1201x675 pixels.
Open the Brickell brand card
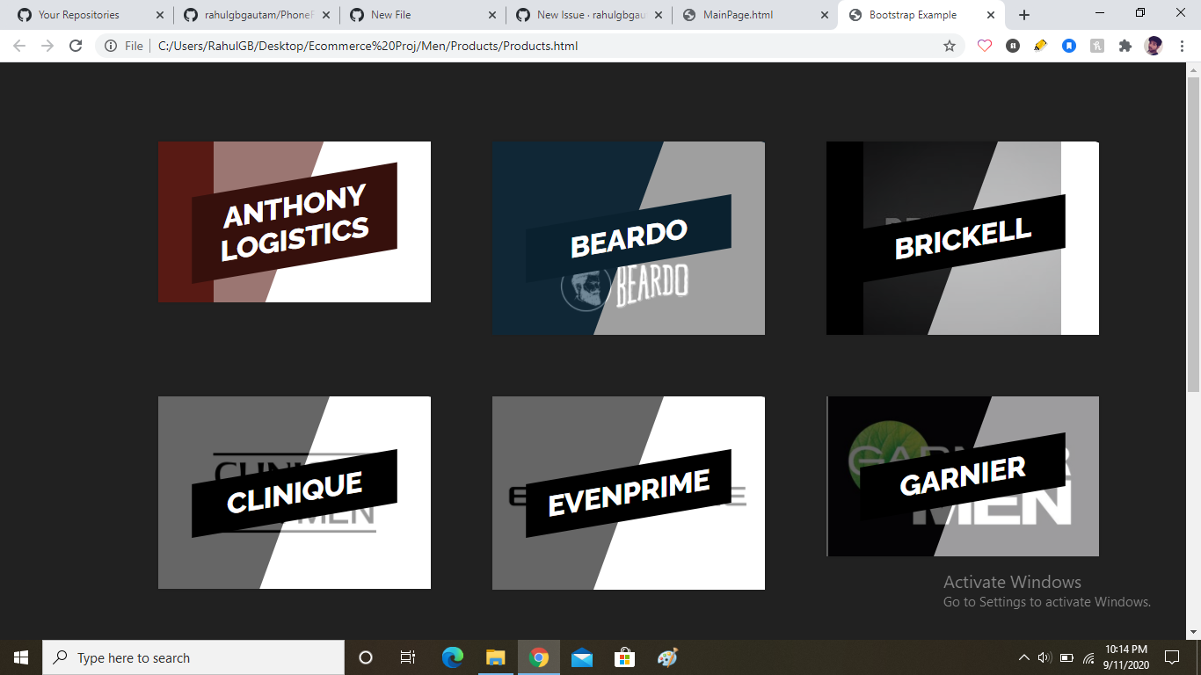pos(963,238)
